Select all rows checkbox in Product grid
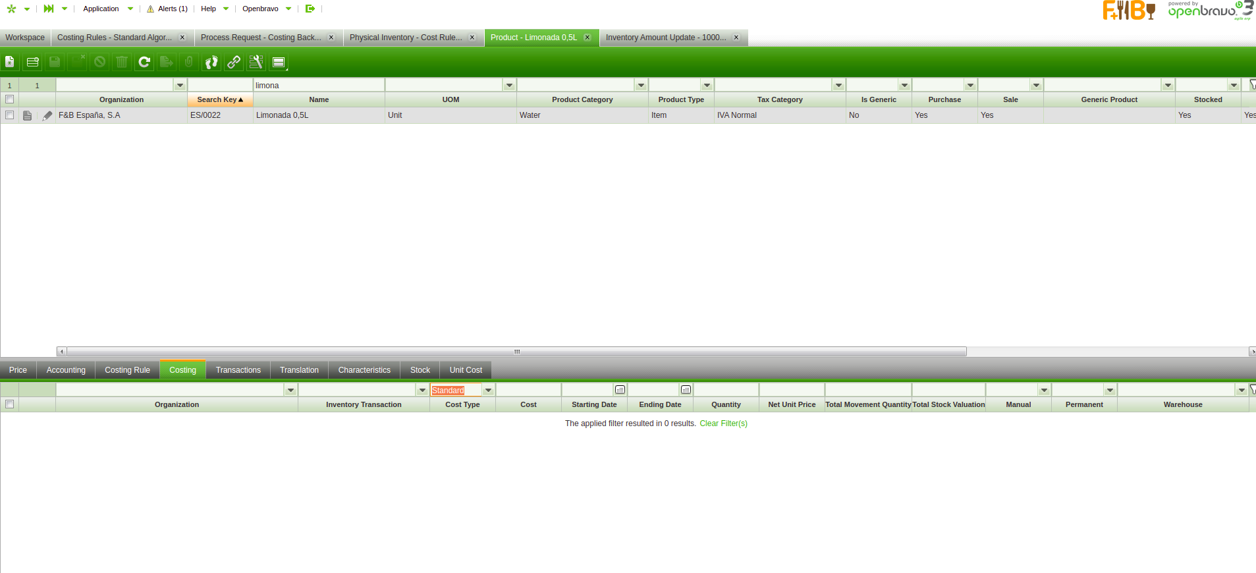Screen dimensions: 1256x573 [9, 99]
